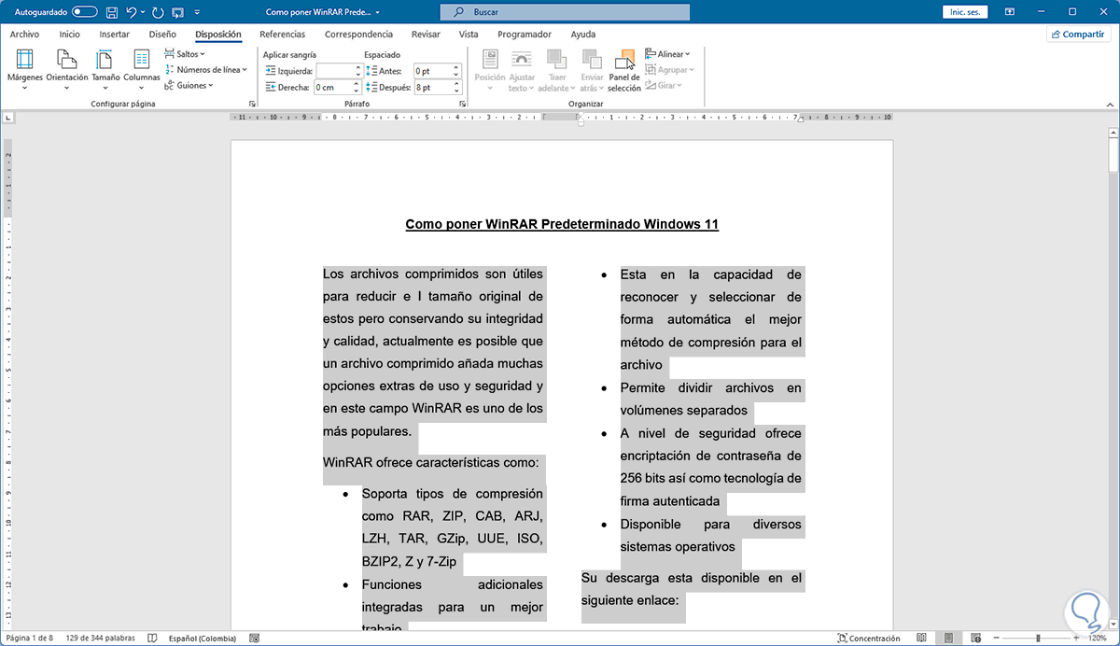Switch to Read Mode view icon
This screenshot has height=646, width=1120.
[921, 639]
